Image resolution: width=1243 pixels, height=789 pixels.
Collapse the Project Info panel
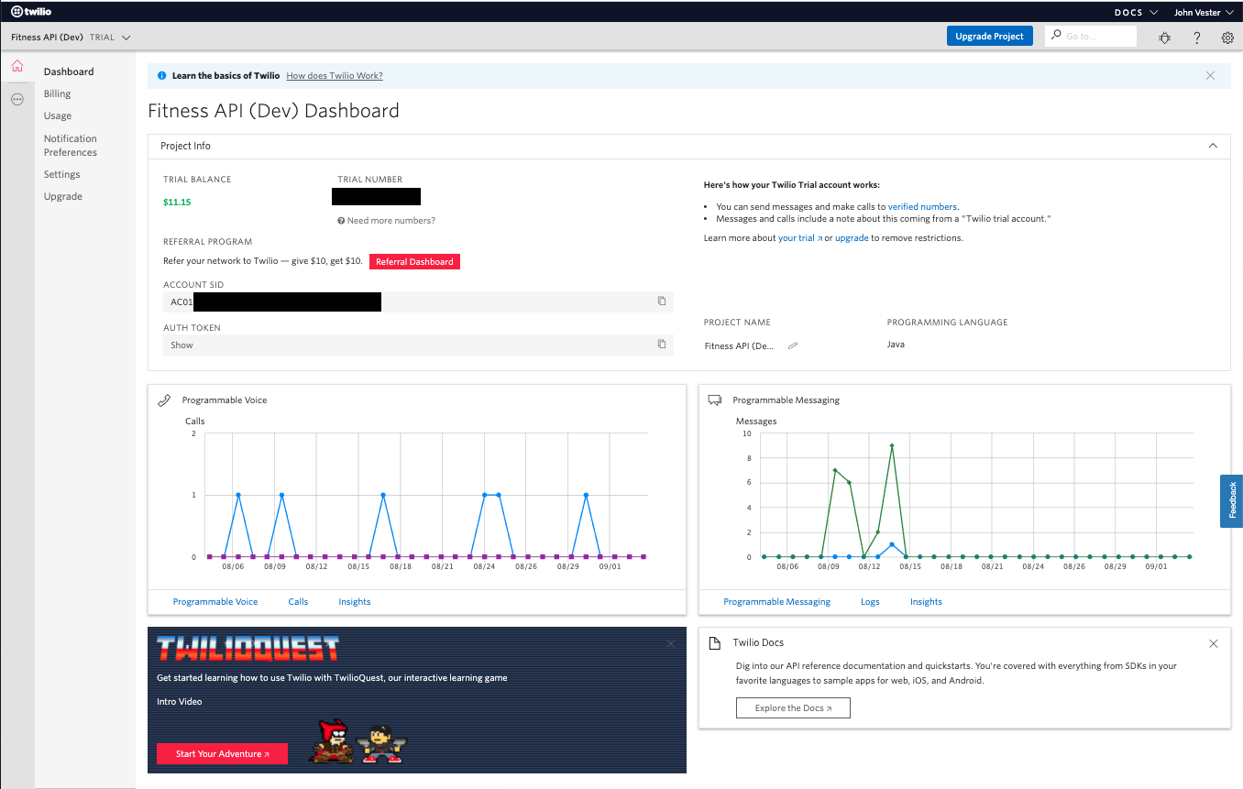tap(1213, 146)
